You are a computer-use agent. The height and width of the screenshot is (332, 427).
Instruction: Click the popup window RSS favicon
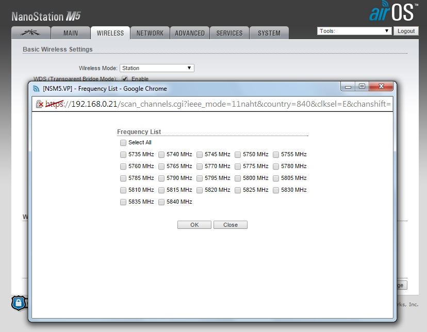[36, 89]
